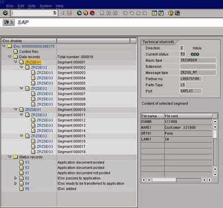Screen dimensions: 223x208
Task: Click the small arrow beside the command field
Action: (x=63, y=13)
